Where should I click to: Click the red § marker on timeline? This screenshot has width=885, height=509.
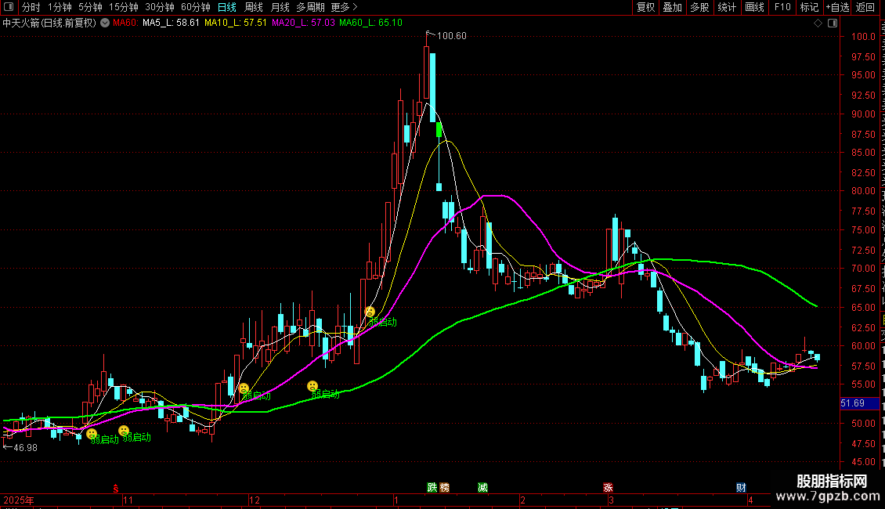(x=117, y=487)
